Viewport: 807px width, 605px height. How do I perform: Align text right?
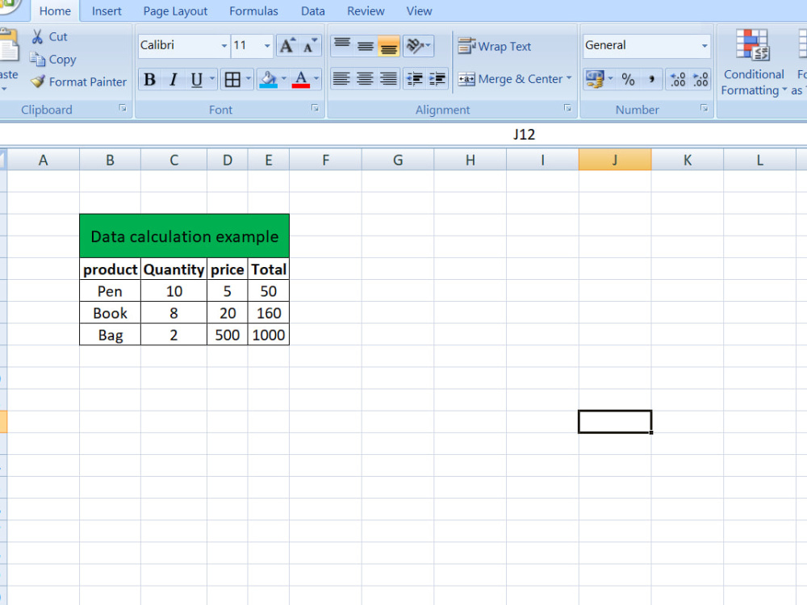[389, 79]
